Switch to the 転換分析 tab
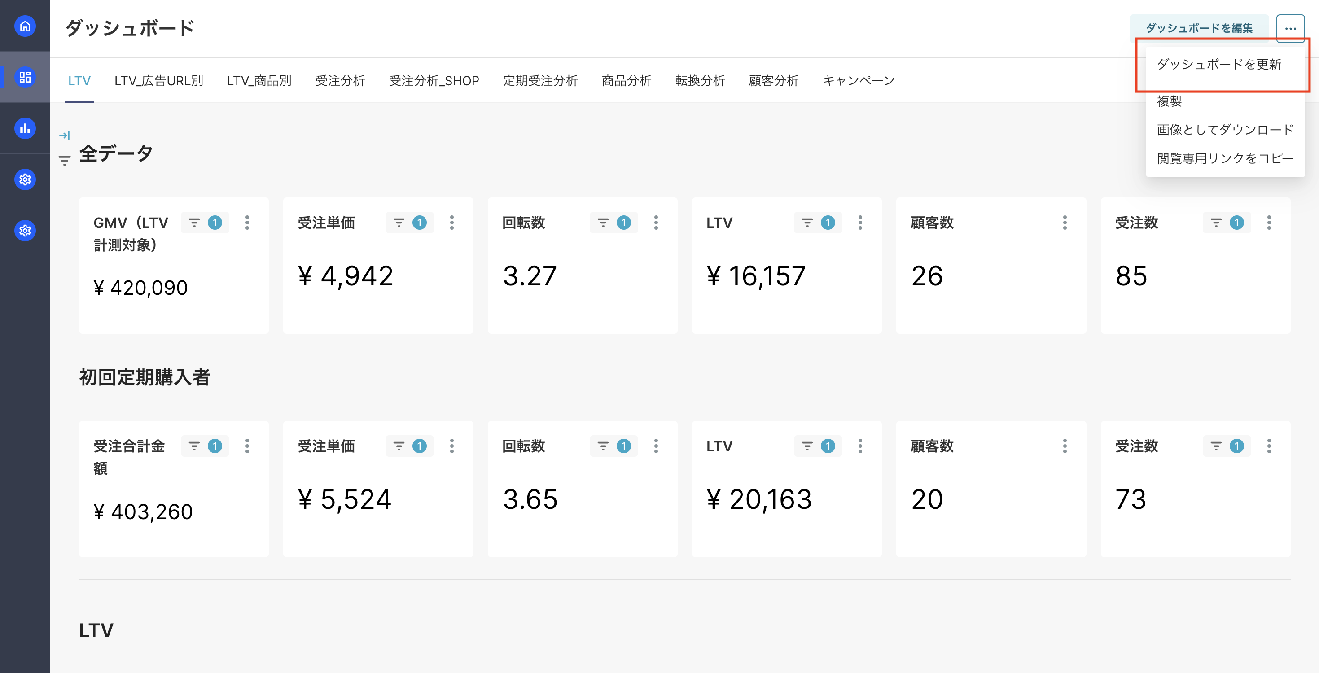Image resolution: width=1319 pixels, height=673 pixels. click(x=700, y=81)
